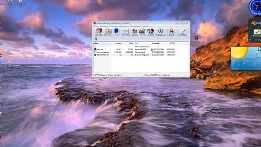Sort by CRC32 column header
This screenshot has height=147, width=261.
pos(170,43)
